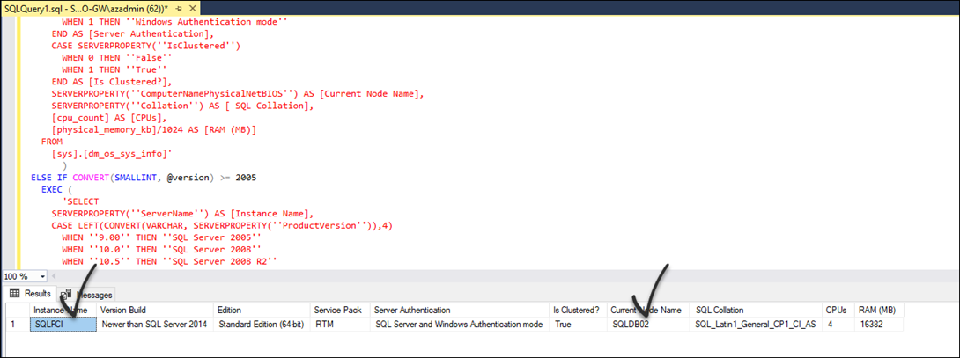Click the END AS [Is Clustered?] line
Viewport: 960px width, 358px height.
click(112, 82)
